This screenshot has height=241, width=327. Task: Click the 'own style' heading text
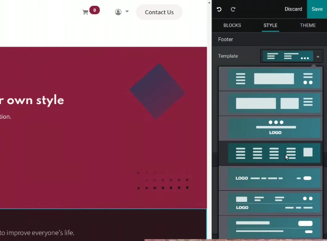click(x=36, y=100)
